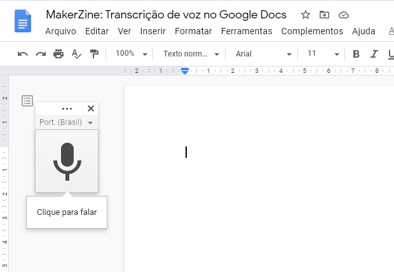Viewport: 394px width, 272px height.
Task: Change the Port. (Brasil) language dropdown
Action: [x=67, y=122]
